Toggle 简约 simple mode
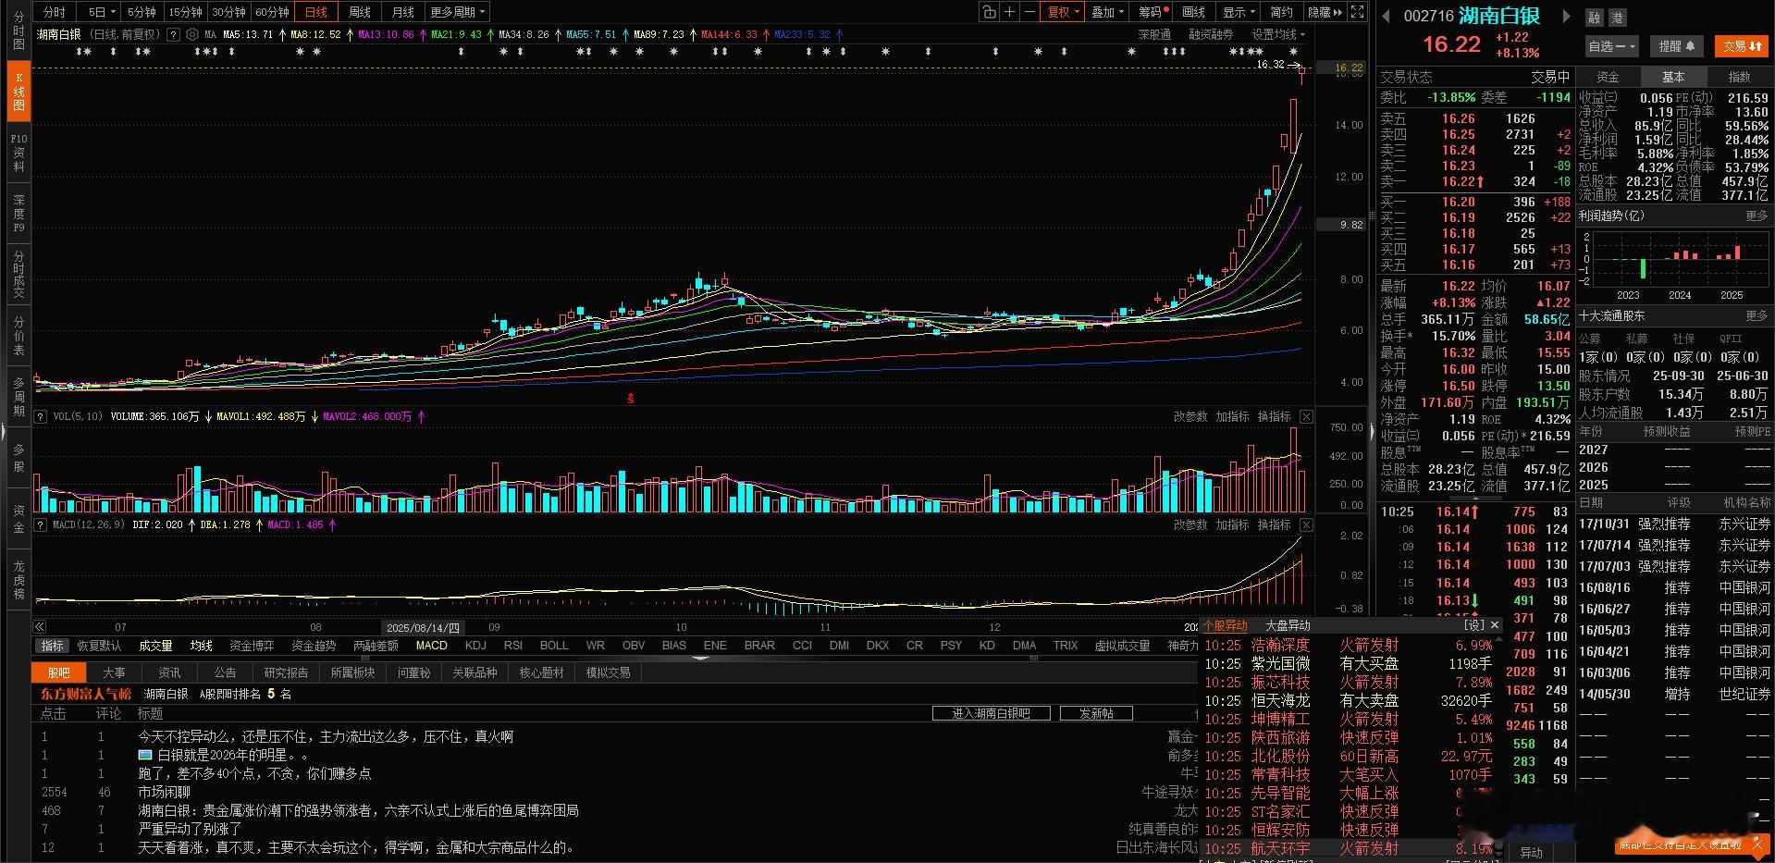 (1281, 12)
